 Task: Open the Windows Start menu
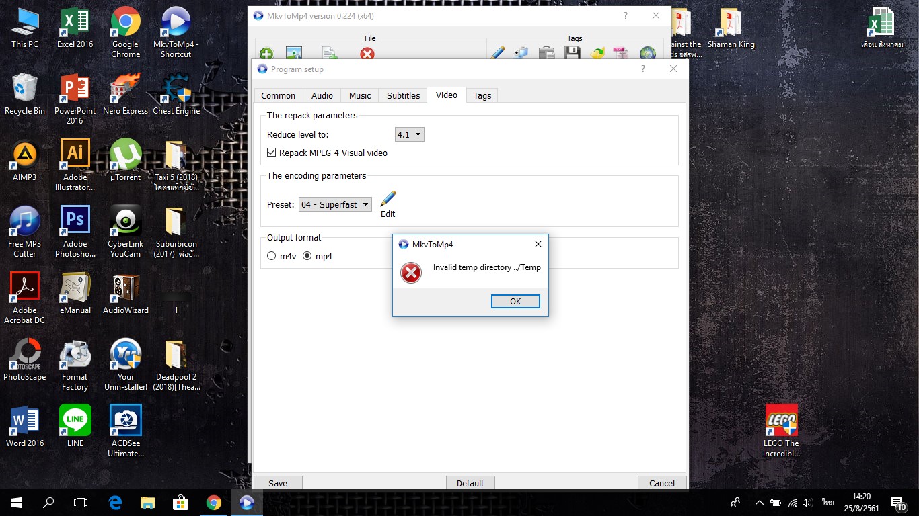coord(16,502)
